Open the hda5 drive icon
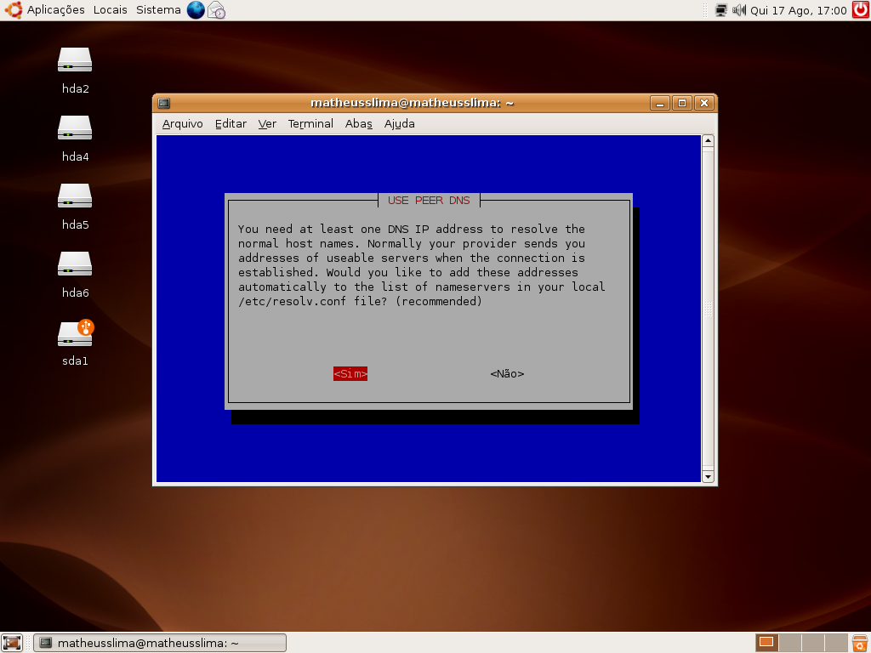The height and width of the screenshot is (653, 871). pos(75,196)
